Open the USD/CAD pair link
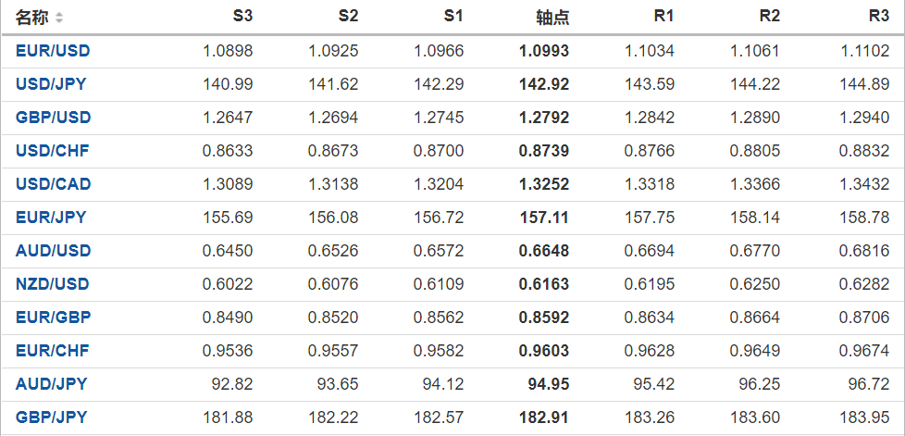This screenshot has height=436, width=905. pyautogui.click(x=53, y=184)
